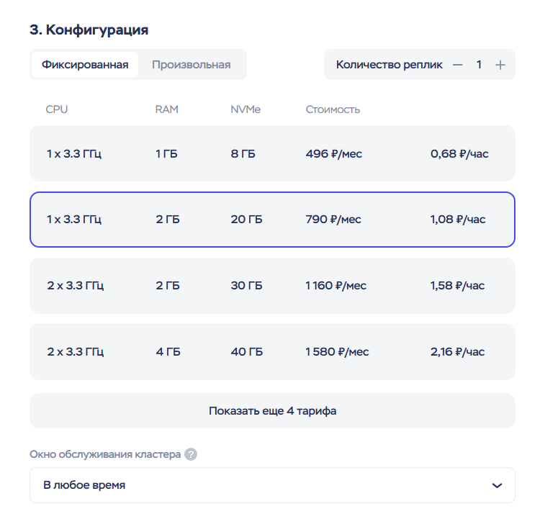Click the NVMe column header
545x532 pixels.
point(246,109)
